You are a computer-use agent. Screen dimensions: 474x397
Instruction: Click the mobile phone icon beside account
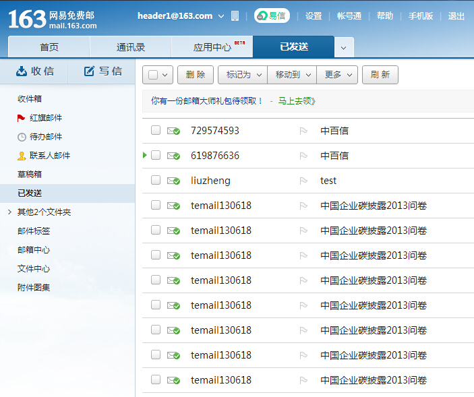point(235,16)
